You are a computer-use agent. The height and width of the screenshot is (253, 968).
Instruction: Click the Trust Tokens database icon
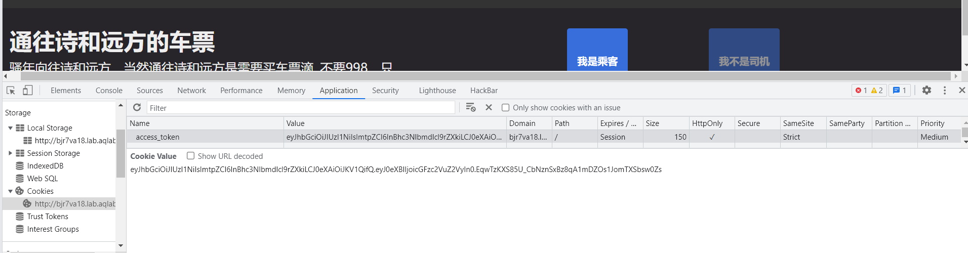pyautogui.click(x=20, y=216)
